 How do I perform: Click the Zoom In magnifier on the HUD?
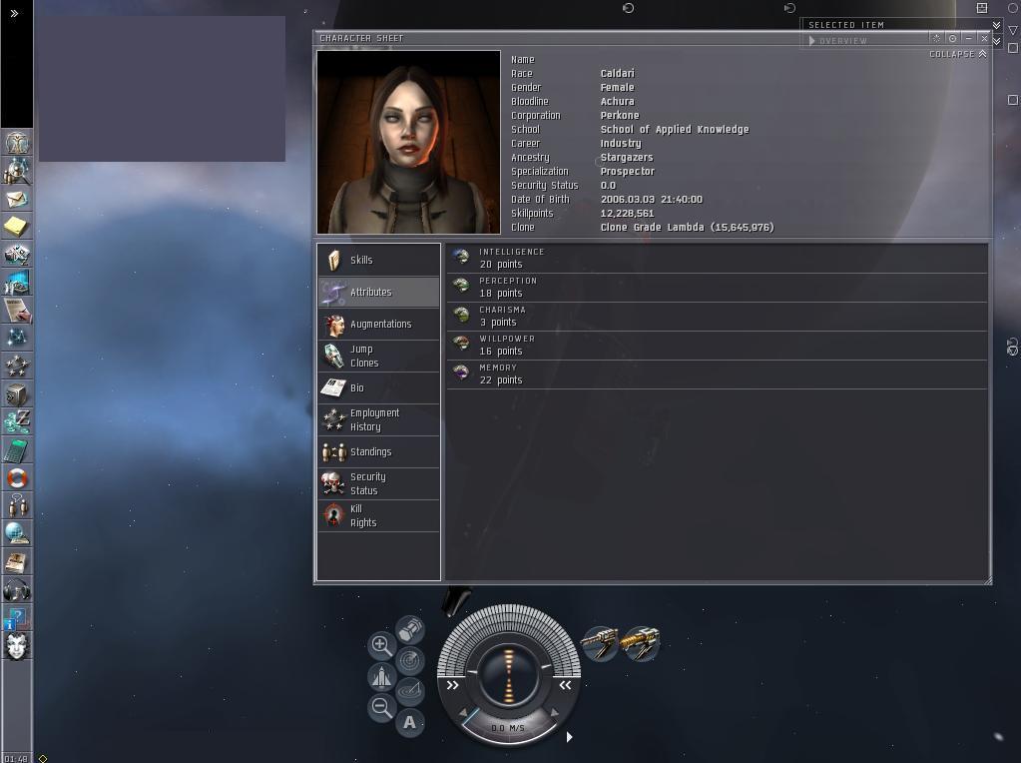click(381, 646)
